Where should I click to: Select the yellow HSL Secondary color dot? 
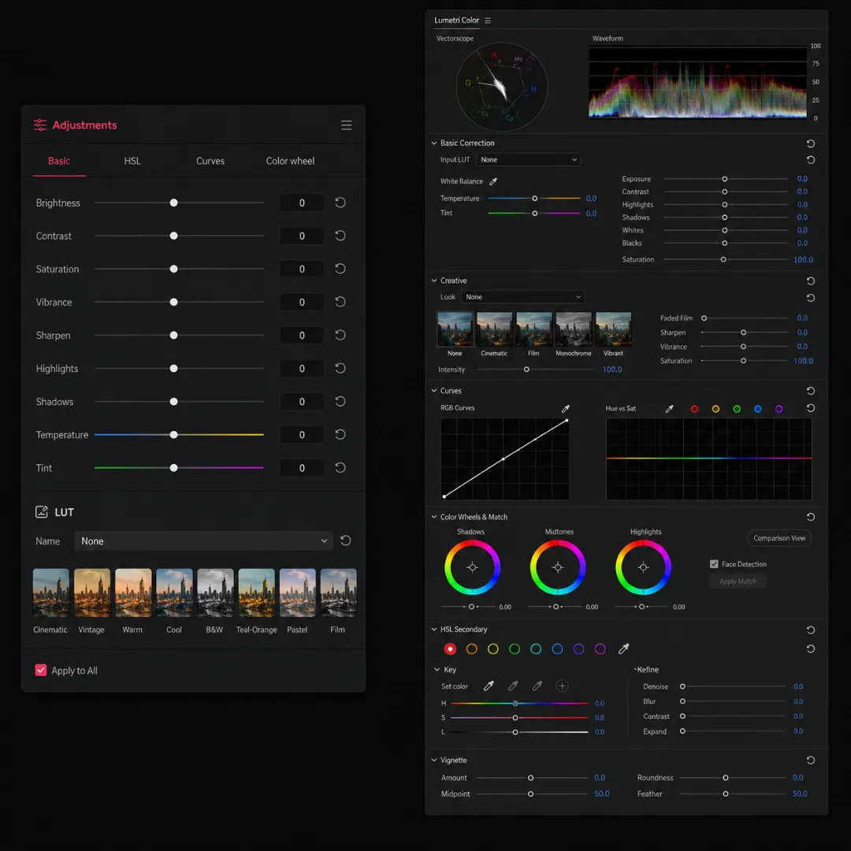click(x=492, y=648)
